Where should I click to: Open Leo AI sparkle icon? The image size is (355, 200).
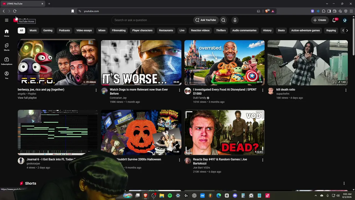(x=340, y=11)
